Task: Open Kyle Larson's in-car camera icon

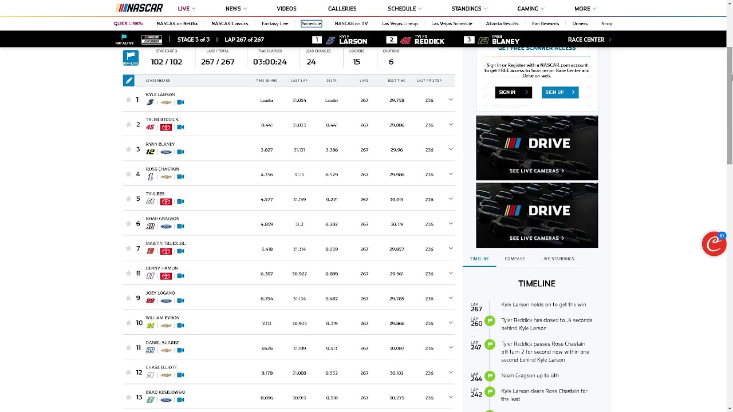Action: [x=180, y=102]
